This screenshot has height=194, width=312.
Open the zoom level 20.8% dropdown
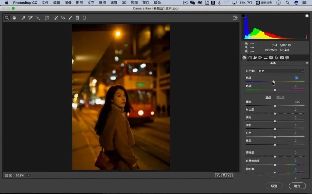pyautogui.click(x=29, y=176)
